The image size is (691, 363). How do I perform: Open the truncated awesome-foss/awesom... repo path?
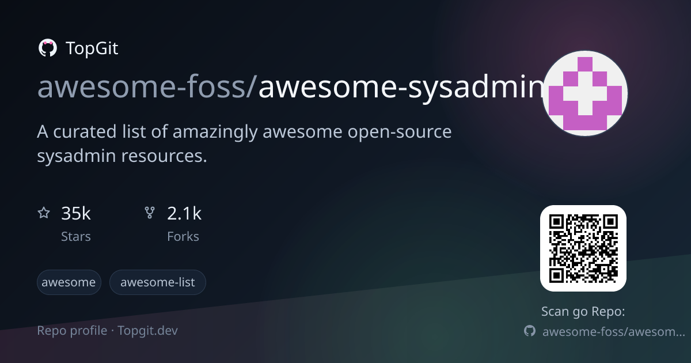614,332
